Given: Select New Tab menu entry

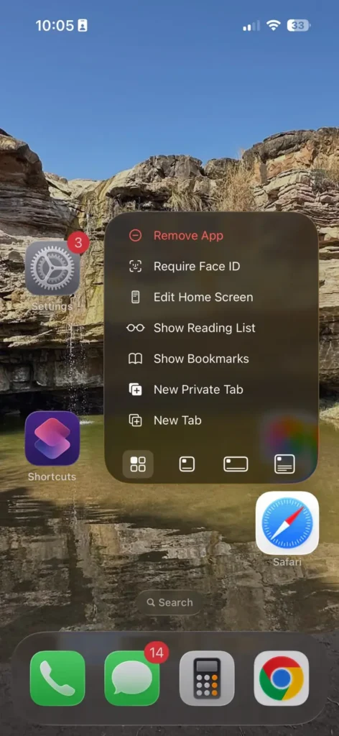Looking at the screenshot, I should click(x=211, y=420).
